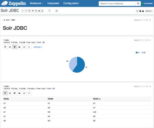This screenshot has height=128, width=154.
Task: Clone this note
Action: (36, 11)
